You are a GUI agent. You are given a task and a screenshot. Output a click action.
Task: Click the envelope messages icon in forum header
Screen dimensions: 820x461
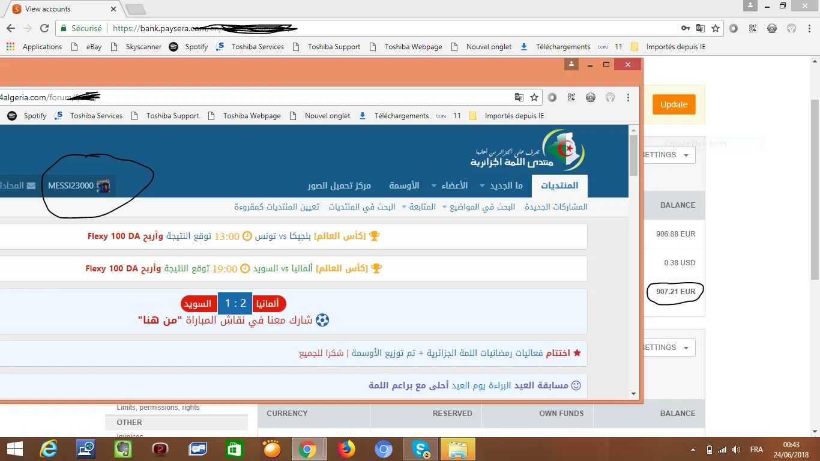click(x=31, y=186)
